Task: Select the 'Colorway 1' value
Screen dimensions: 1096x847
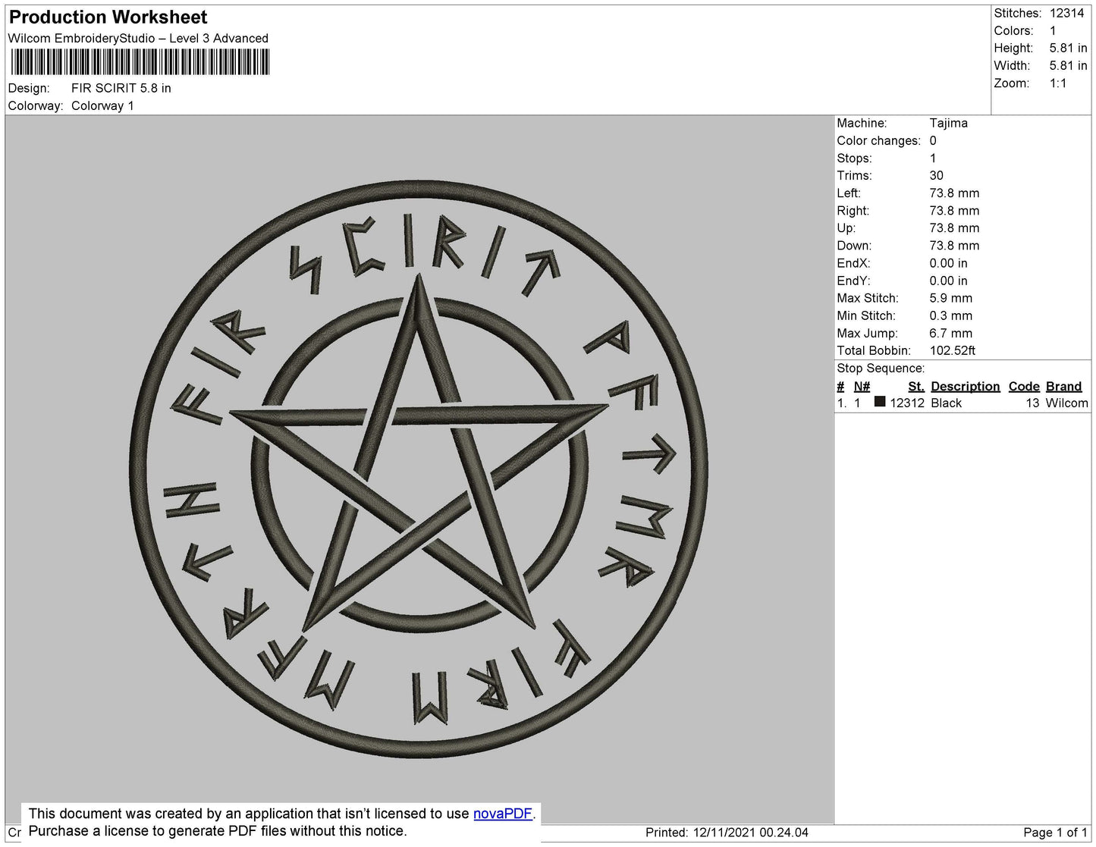Action: (x=102, y=105)
